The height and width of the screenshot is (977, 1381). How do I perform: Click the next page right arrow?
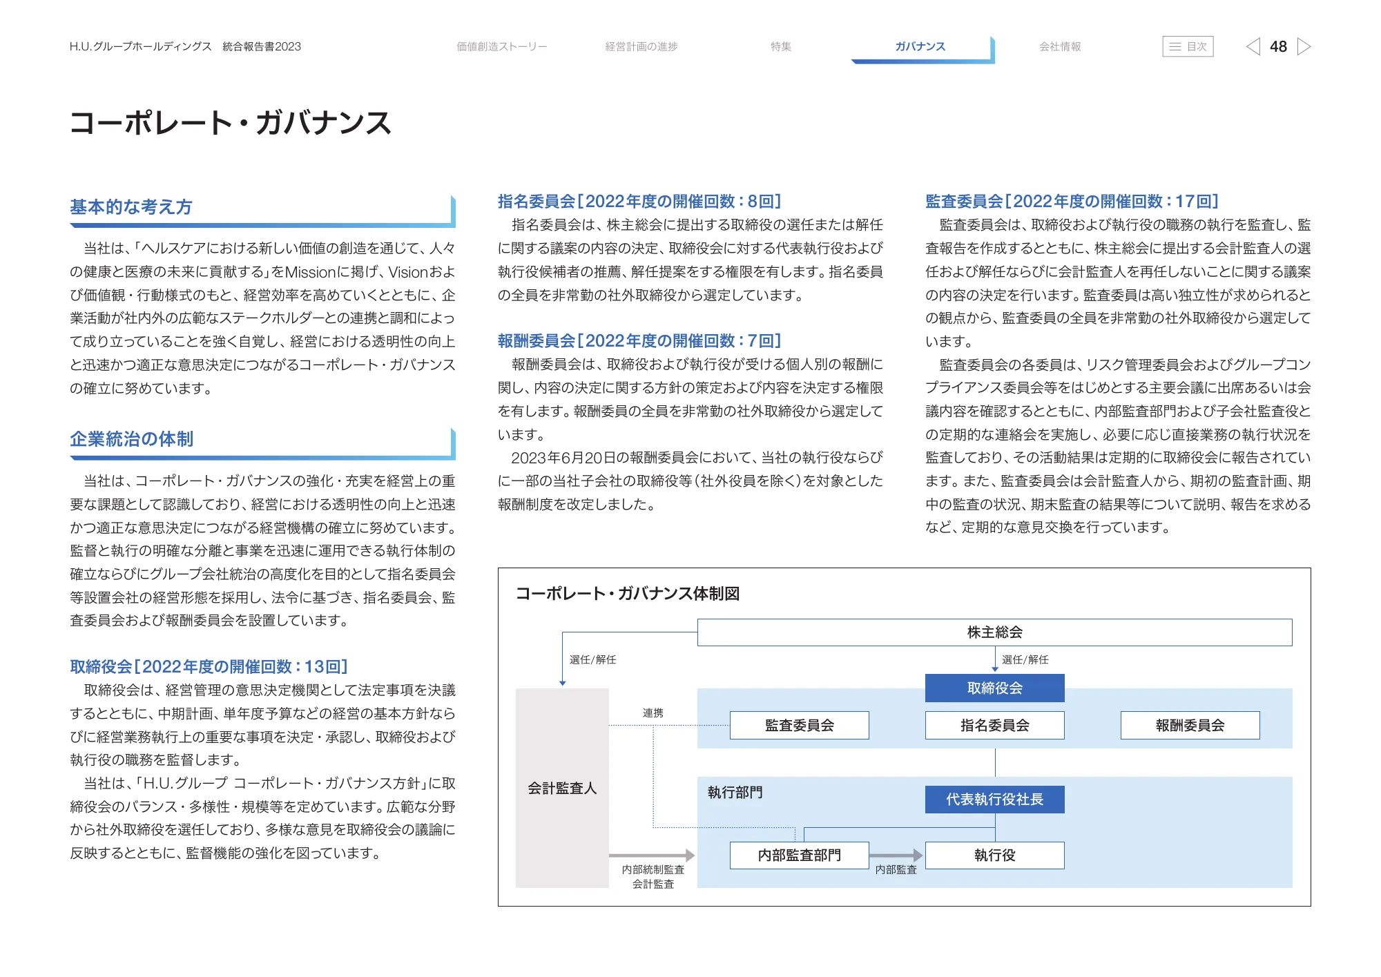click(x=1304, y=46)
